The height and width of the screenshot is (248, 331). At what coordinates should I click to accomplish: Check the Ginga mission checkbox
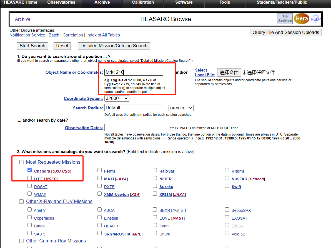(x=29, y=225)
